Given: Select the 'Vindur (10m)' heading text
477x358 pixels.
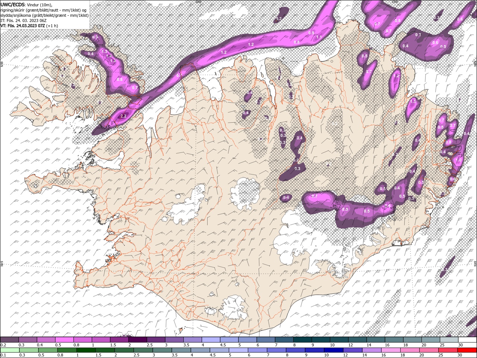Looking at the screenshot, I should pyautogui.click(x=40, y=4).
